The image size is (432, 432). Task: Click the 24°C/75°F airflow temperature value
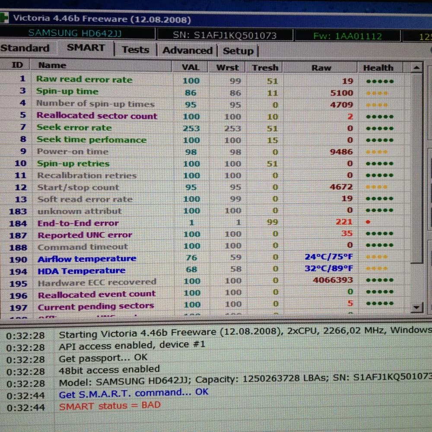click(x=328, y=257)
